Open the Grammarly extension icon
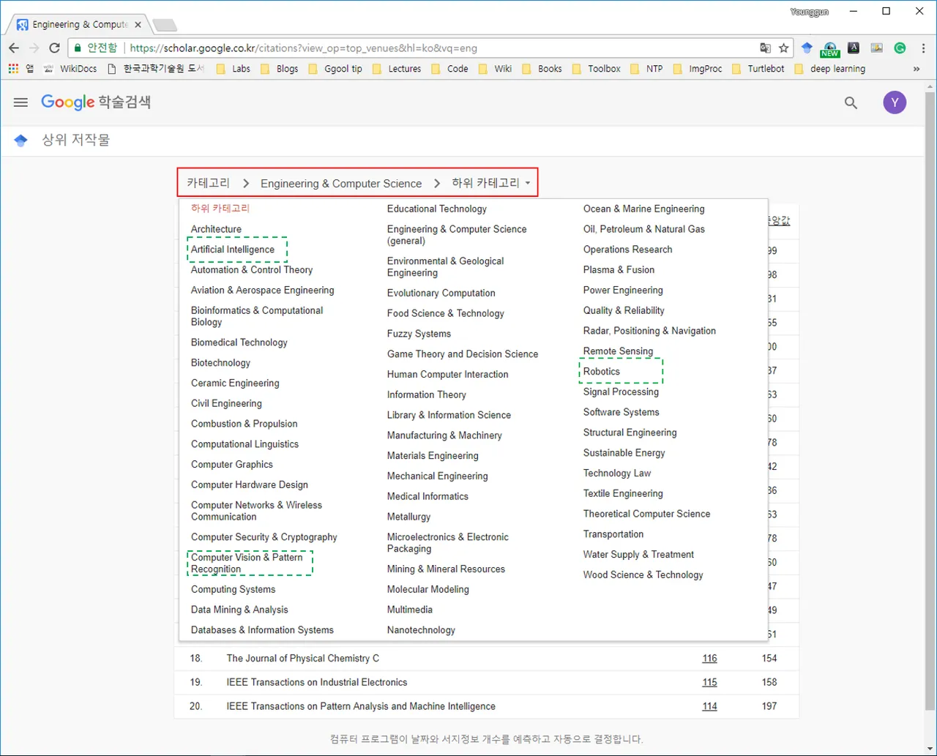The height and width of the screenshot is (756, 937). tap(900, 48)
